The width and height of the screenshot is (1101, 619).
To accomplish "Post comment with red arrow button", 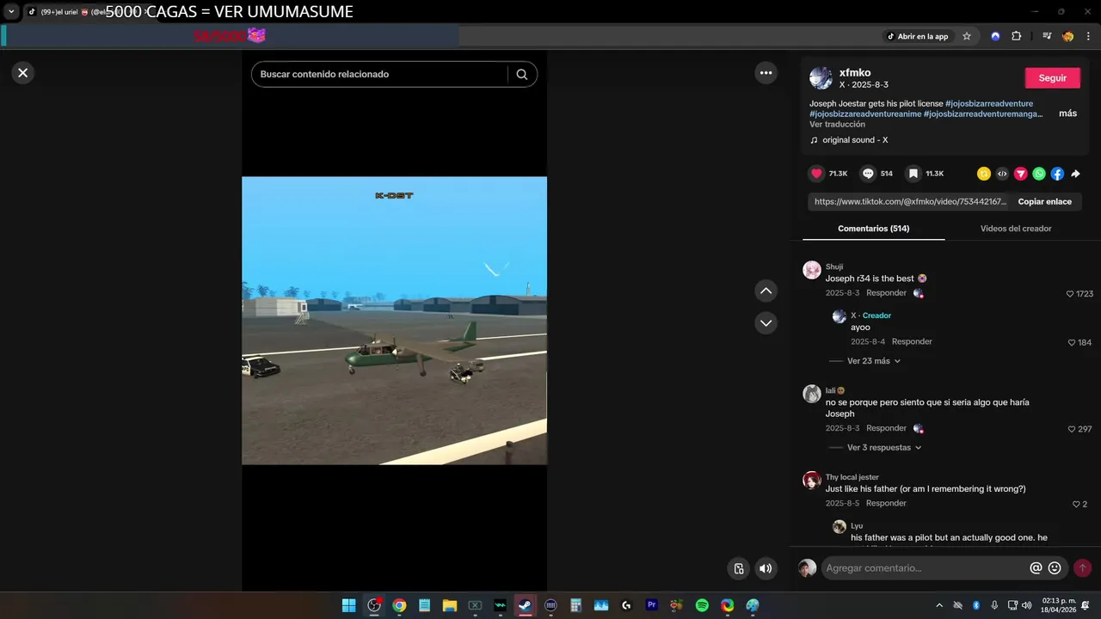I will [1082, 568].
